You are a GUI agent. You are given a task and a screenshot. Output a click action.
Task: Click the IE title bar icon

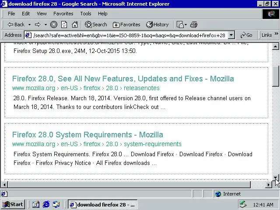point(4,4)
